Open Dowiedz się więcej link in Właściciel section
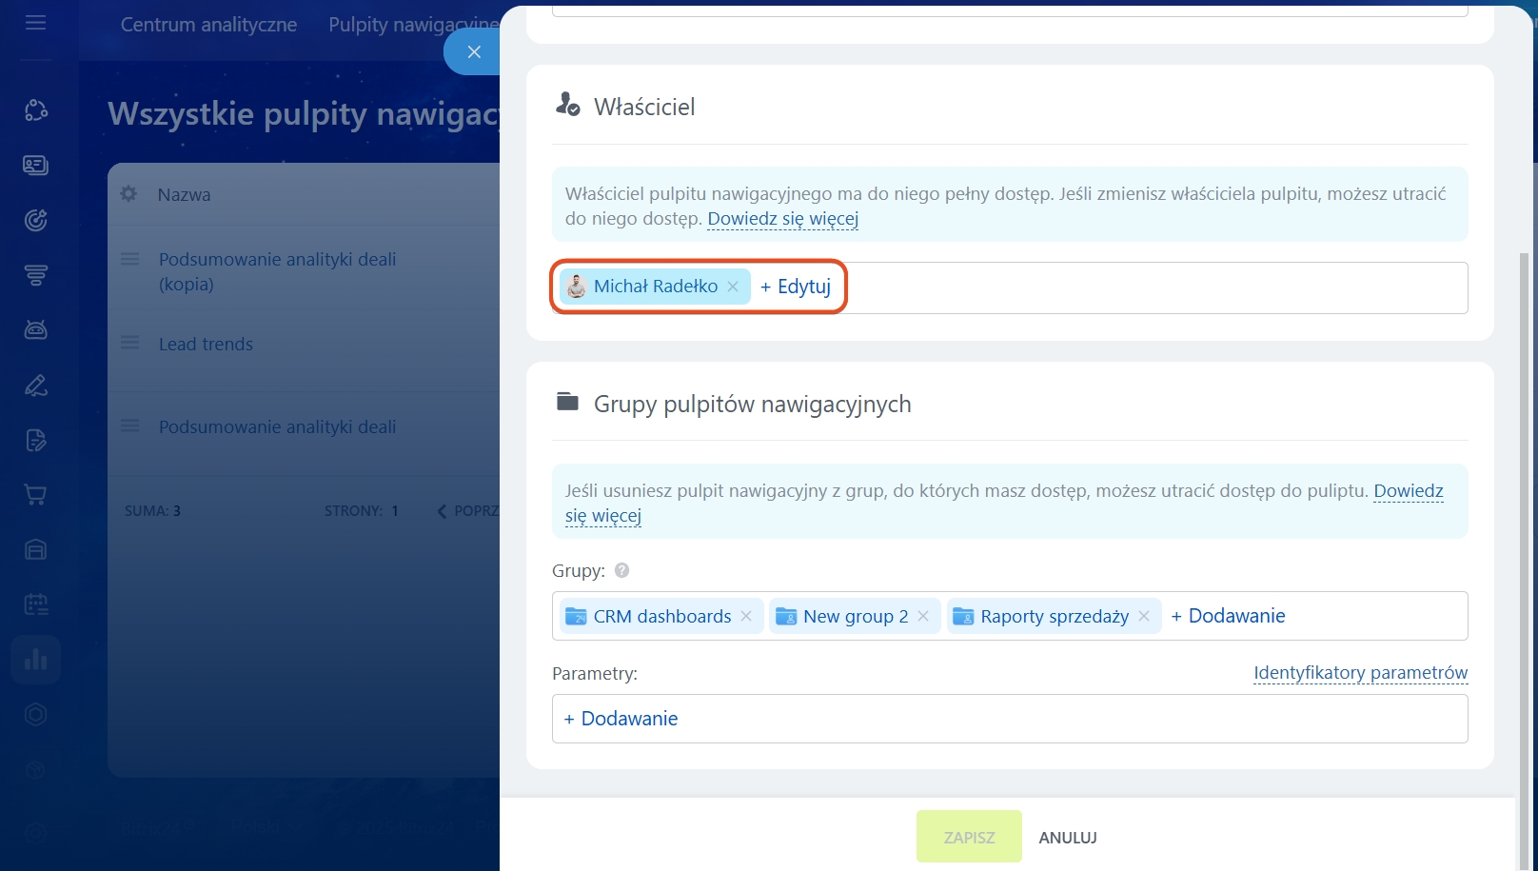The image size is (1538, 871). coord(782,219)
